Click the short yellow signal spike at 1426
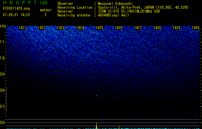 coord(119,127)
